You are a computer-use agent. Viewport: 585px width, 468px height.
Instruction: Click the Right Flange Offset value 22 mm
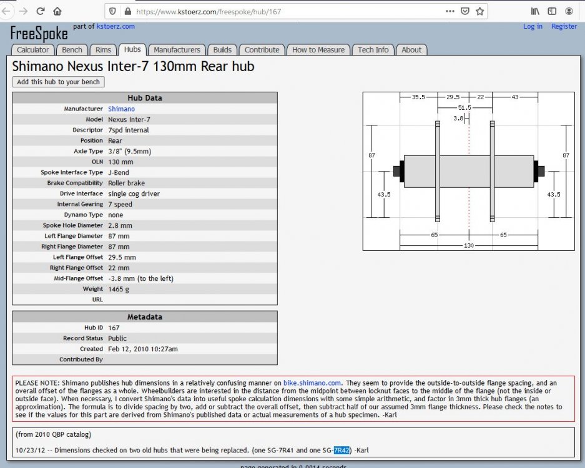[119, 268]
